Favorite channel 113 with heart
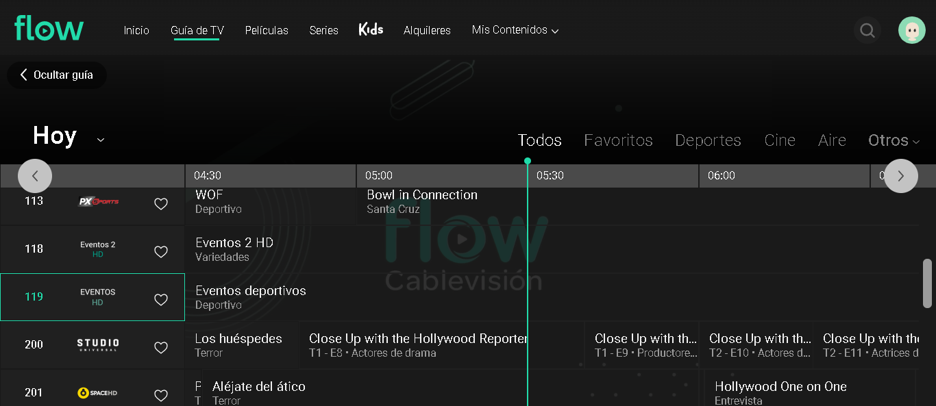 (x=161, y=204)
